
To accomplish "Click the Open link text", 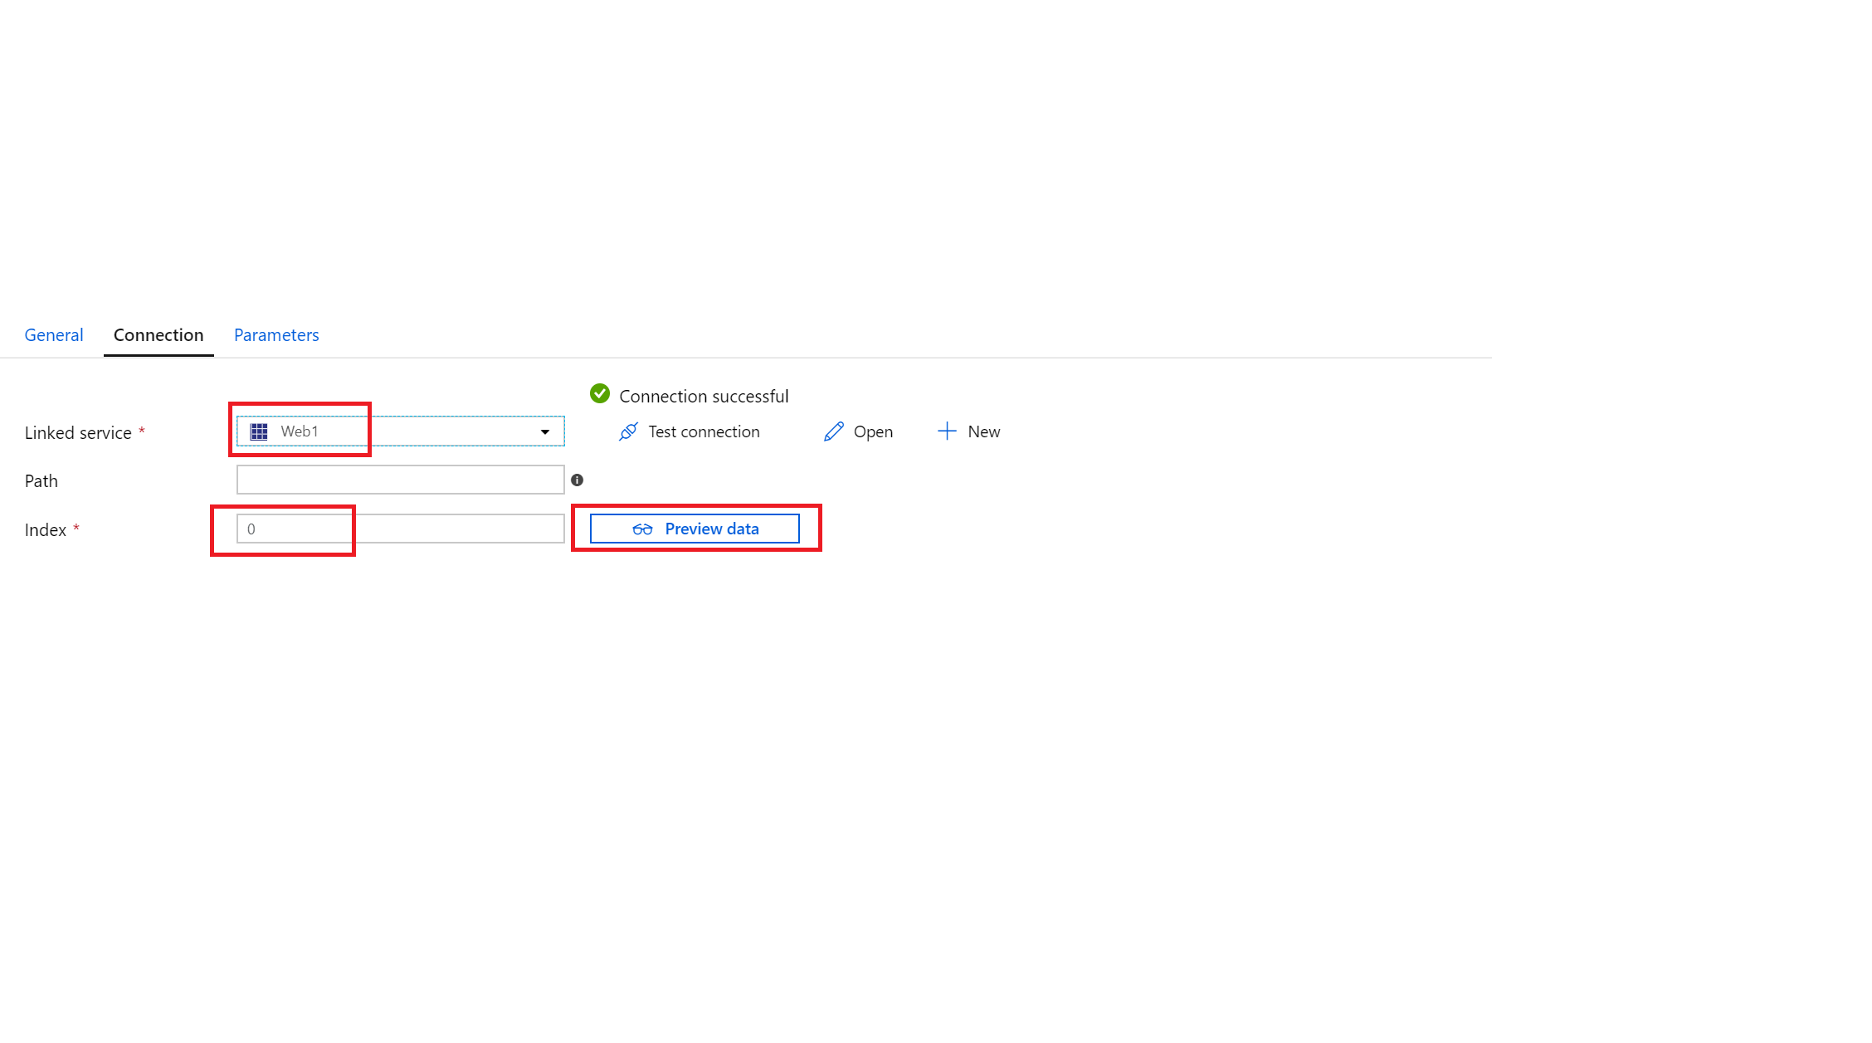I will 873,431.
